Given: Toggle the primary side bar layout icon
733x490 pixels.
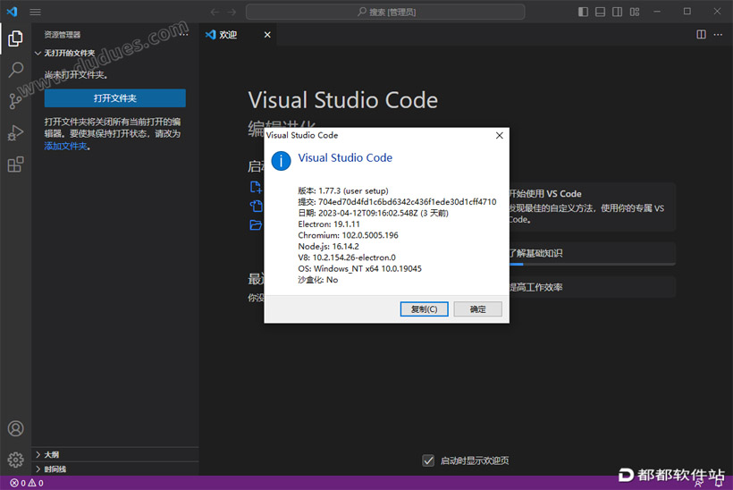Looking at the screenshot, I should click(583, 12).
